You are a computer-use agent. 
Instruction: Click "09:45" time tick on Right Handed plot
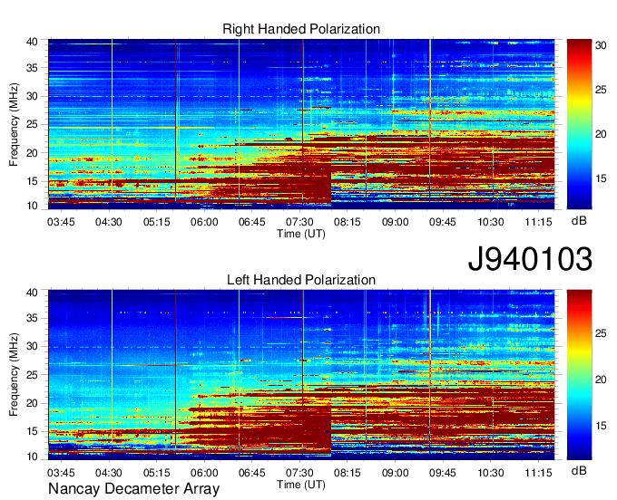pos(443,222)
